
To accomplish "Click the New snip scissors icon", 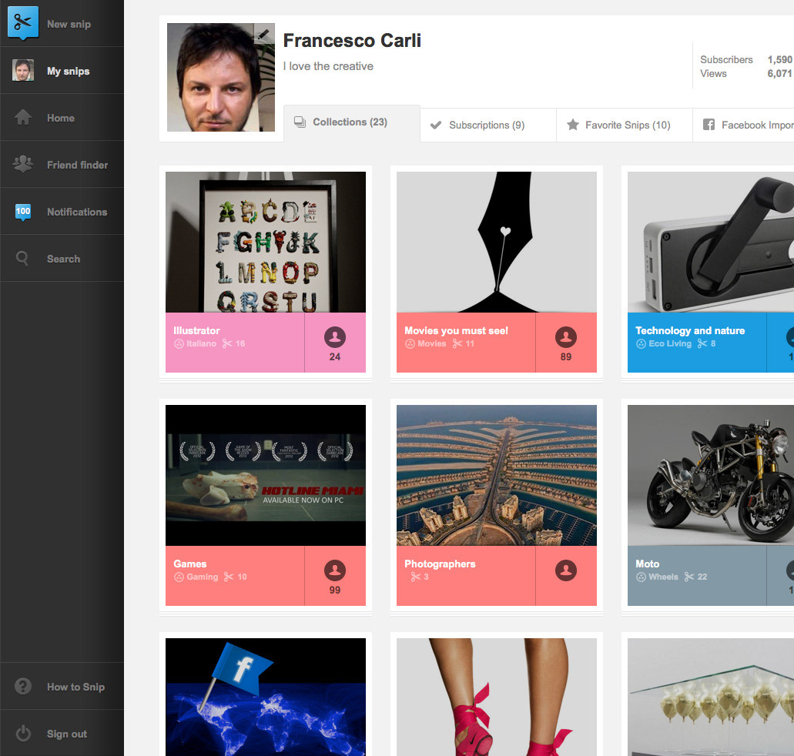I will click(23, 23).
